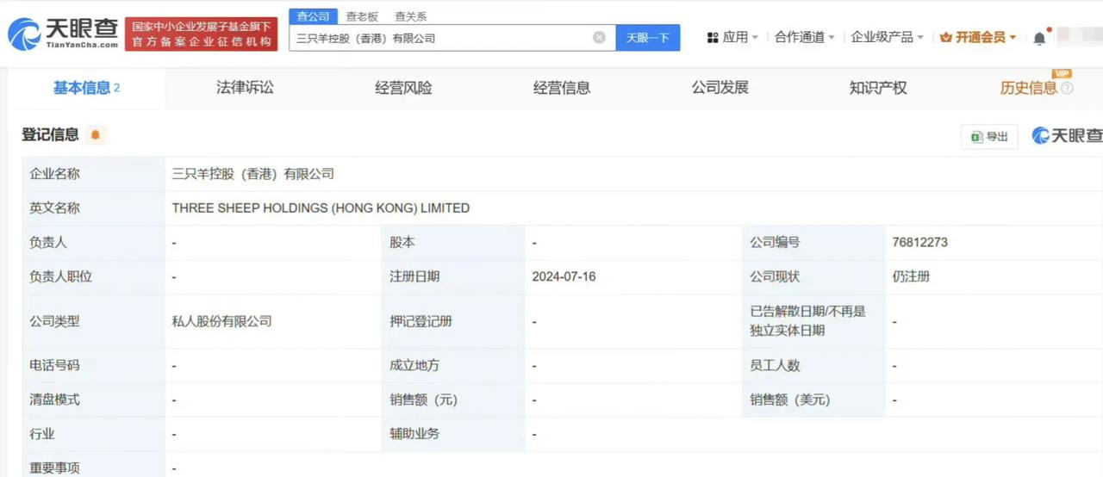
Task: Click the 公司现状 label cell
Action: [x=813, y=277]
